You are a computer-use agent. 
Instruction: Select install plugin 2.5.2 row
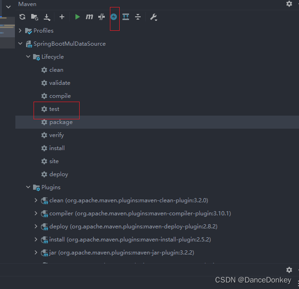coord(157,240)
